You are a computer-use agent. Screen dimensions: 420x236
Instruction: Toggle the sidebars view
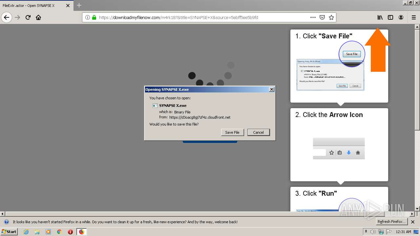[390, 17]
